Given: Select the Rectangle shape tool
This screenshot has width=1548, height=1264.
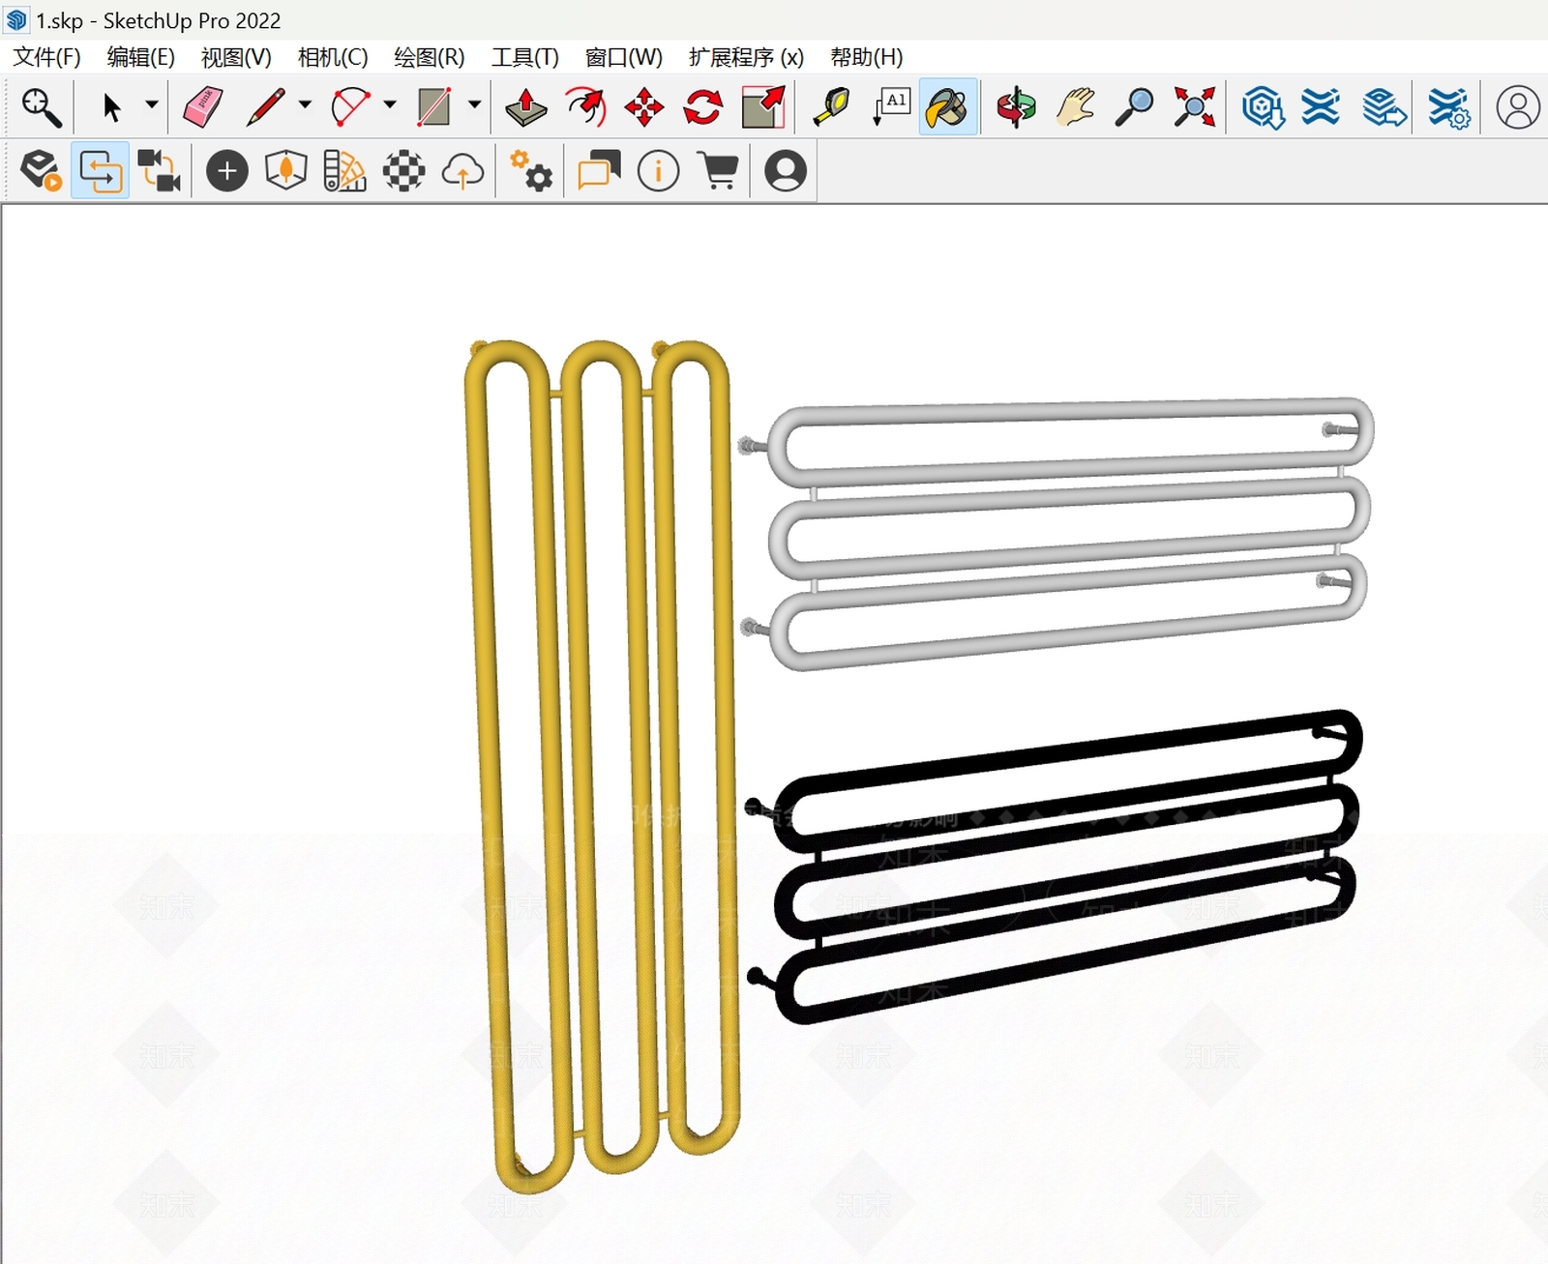Looking at the screenshot, I should (434, 107).
